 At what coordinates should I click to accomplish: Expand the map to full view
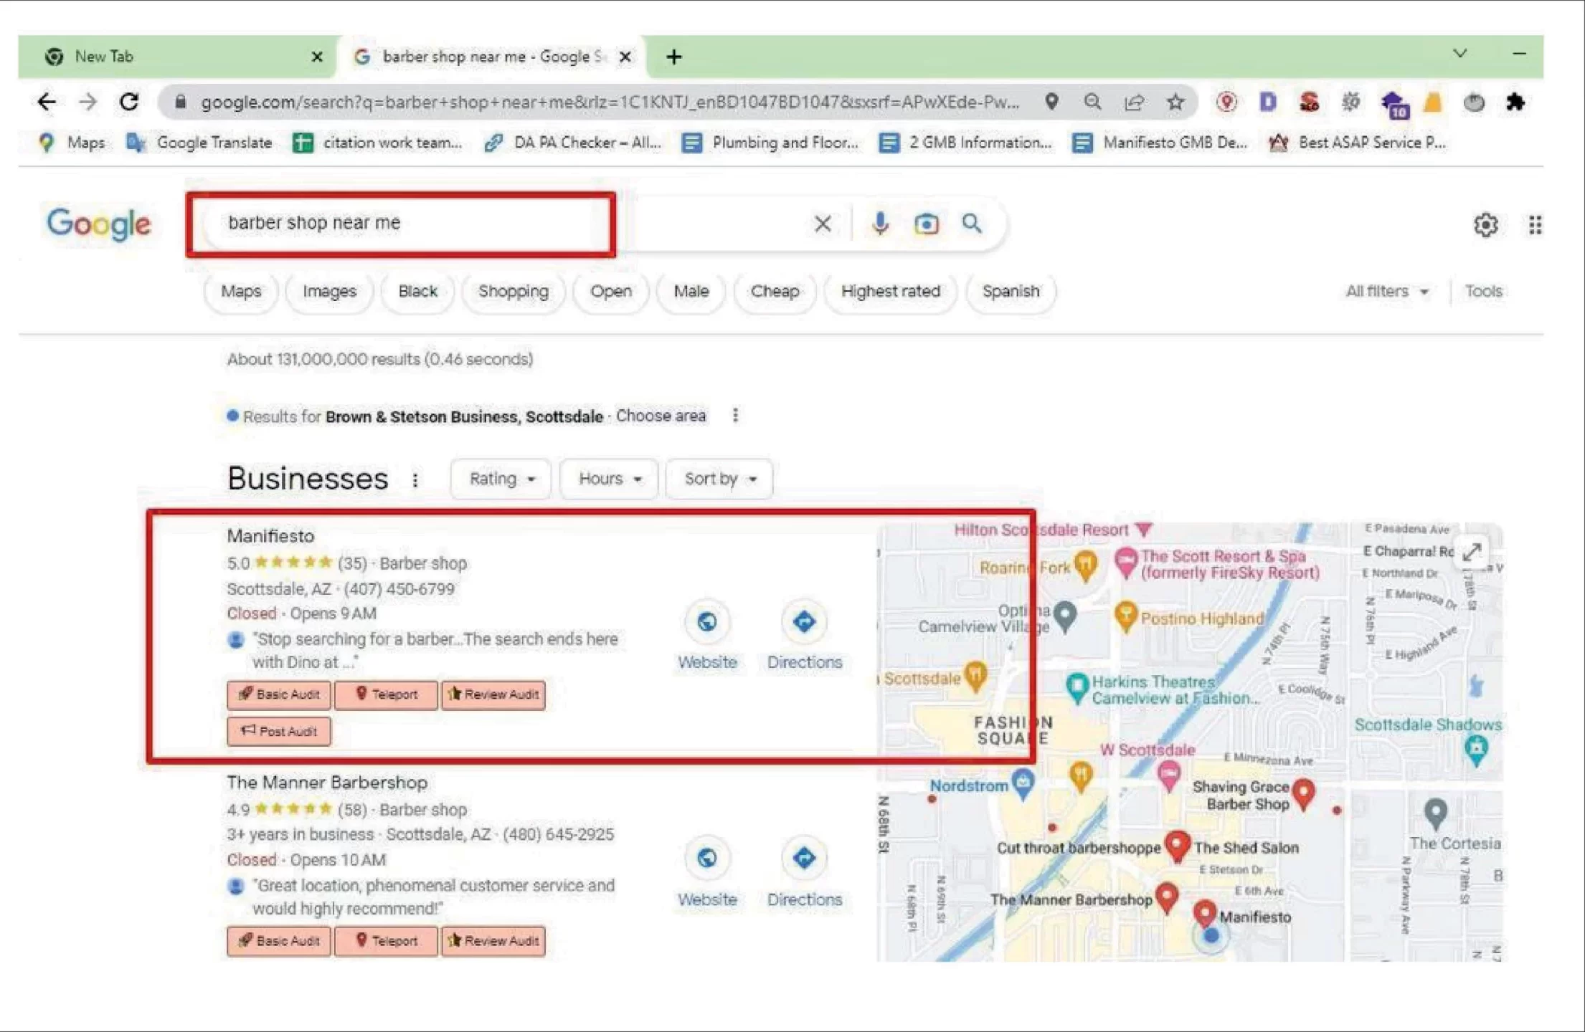1472,552
